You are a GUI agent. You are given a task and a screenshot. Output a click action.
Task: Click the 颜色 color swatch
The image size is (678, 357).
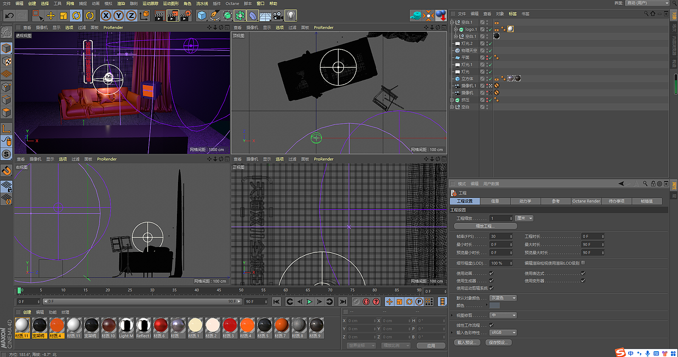click(x=494, y=306)
